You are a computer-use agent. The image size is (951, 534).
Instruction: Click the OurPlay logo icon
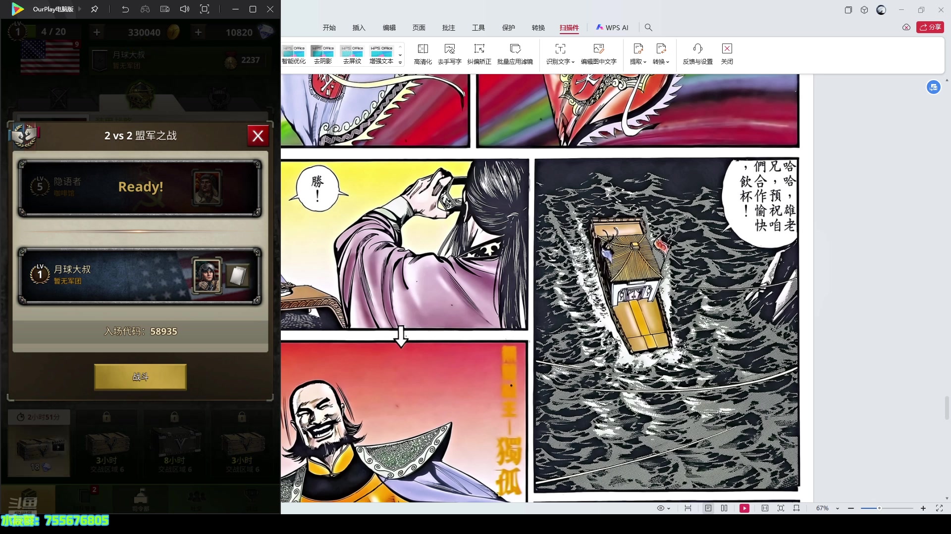point(17,9)
